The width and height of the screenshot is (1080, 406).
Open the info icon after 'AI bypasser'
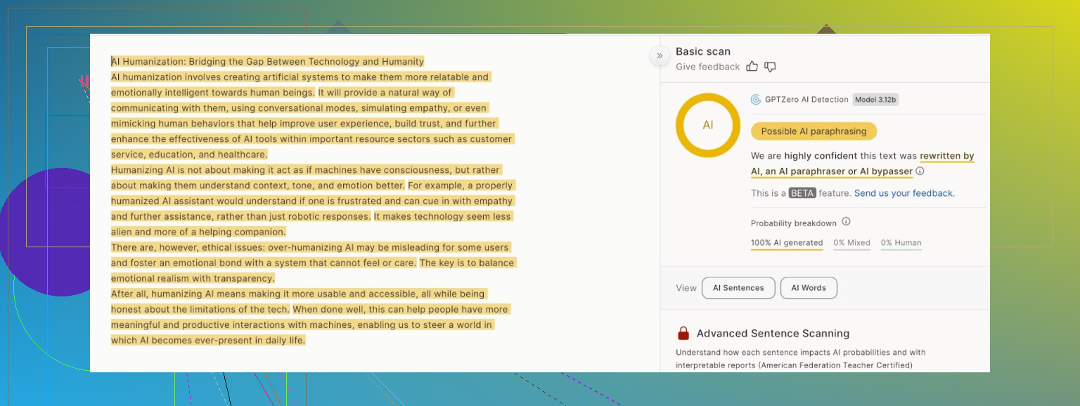(920, 171)
